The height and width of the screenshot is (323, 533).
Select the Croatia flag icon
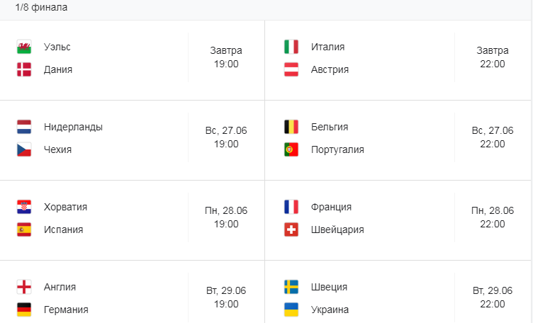[24, 207]
